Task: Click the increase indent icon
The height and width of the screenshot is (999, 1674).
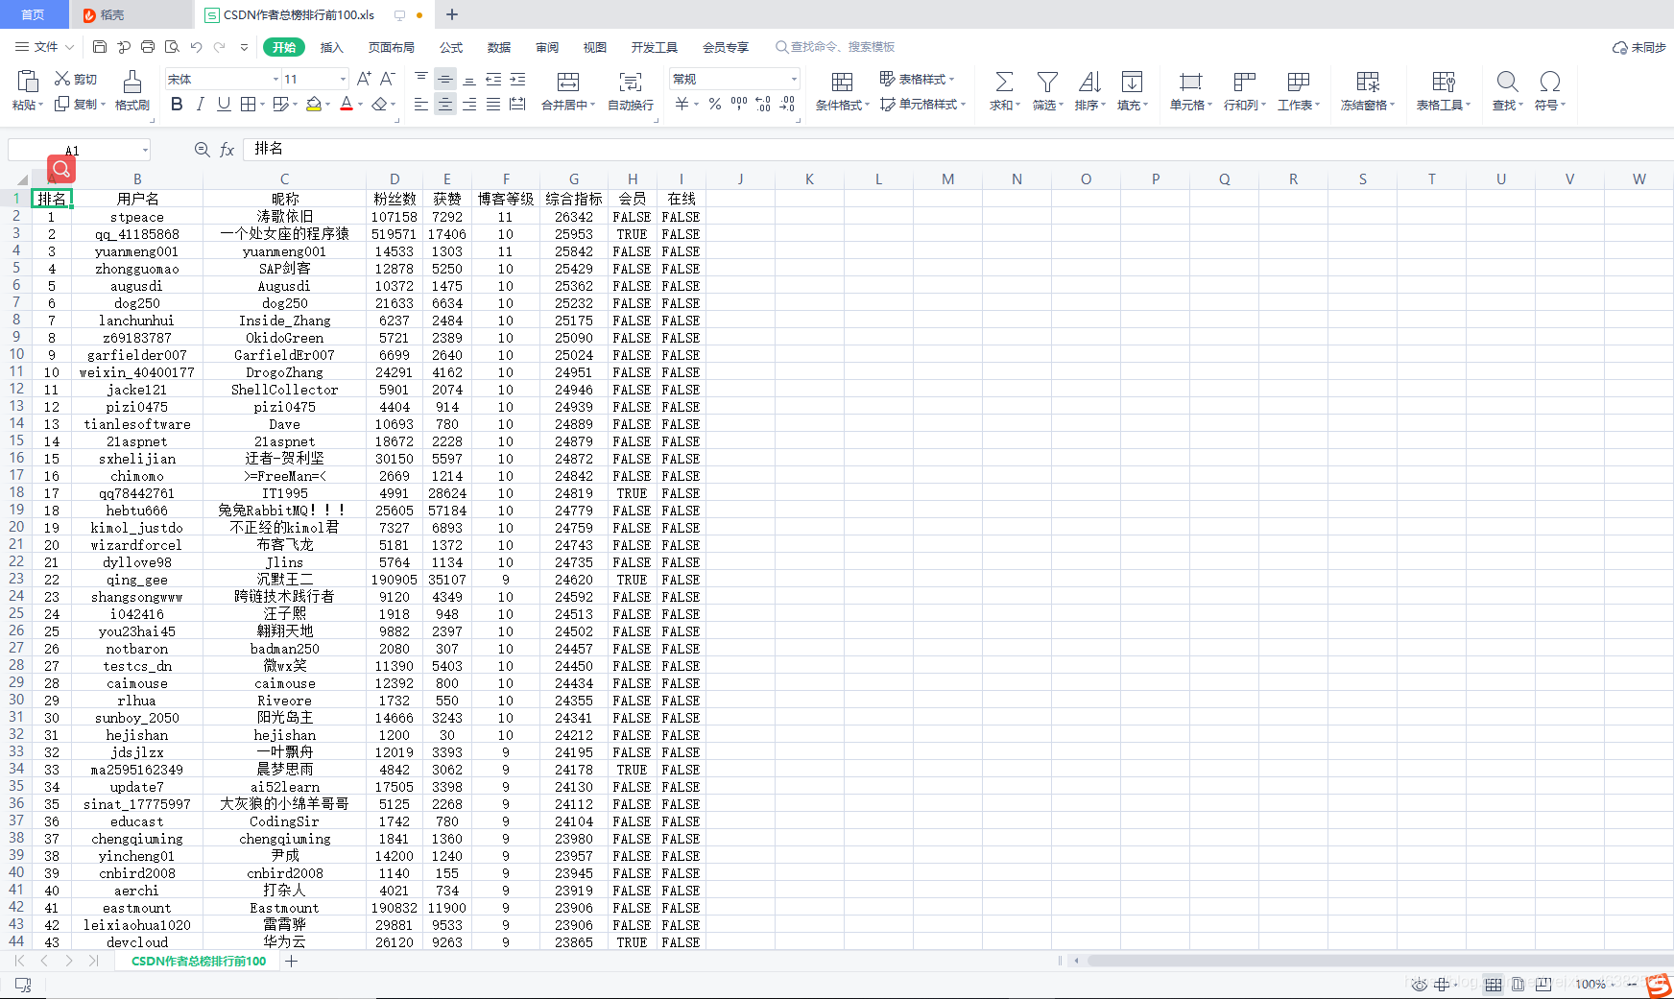Action: coord(517,79)
